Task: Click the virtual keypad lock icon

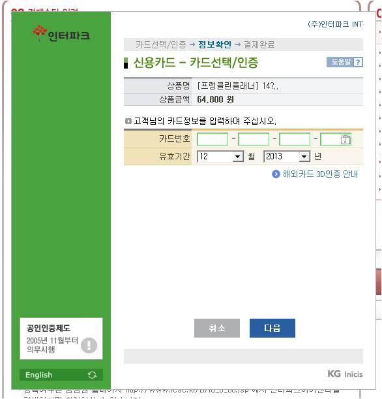Action: 345,139
